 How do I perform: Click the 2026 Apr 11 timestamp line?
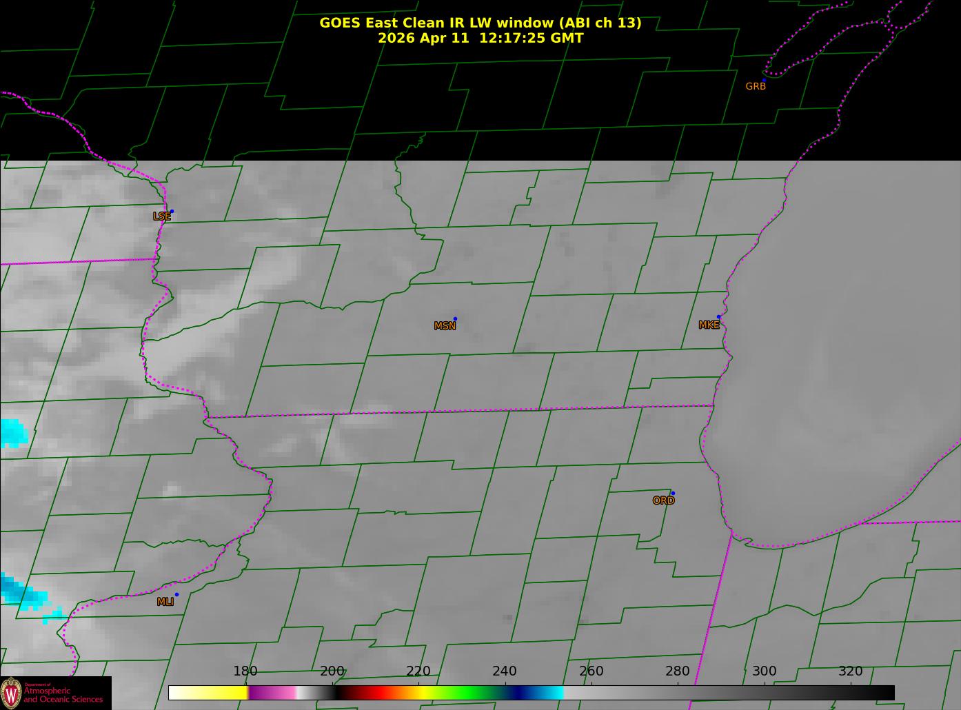click(x=480, y=39)
